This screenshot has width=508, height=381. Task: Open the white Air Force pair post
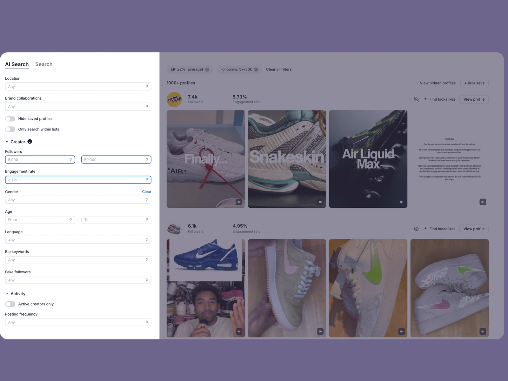pos(450,288)
